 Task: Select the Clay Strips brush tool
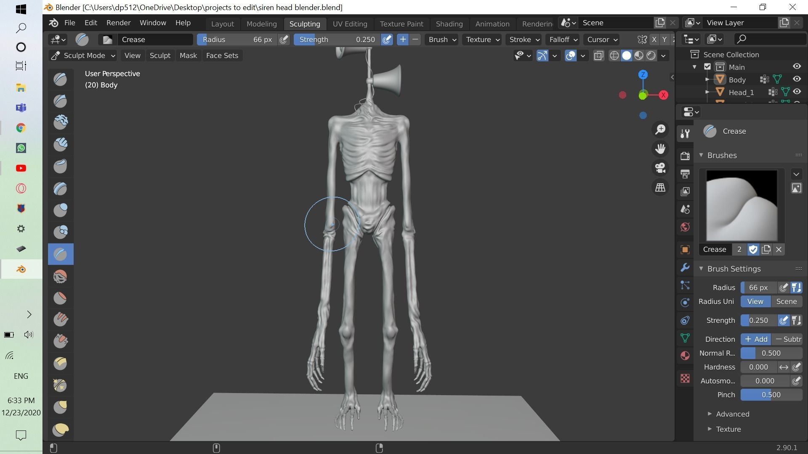[x=61, y=145]
